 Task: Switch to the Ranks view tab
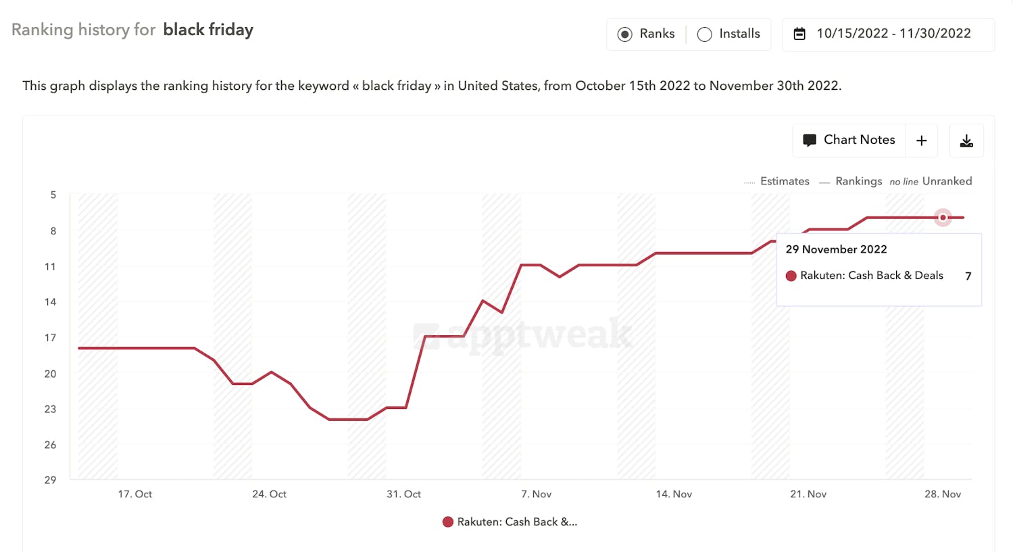click(x=645, y=34)
